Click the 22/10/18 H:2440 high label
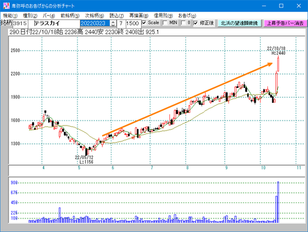The height and width of the screenshot is (232, 308). [277, 50]
